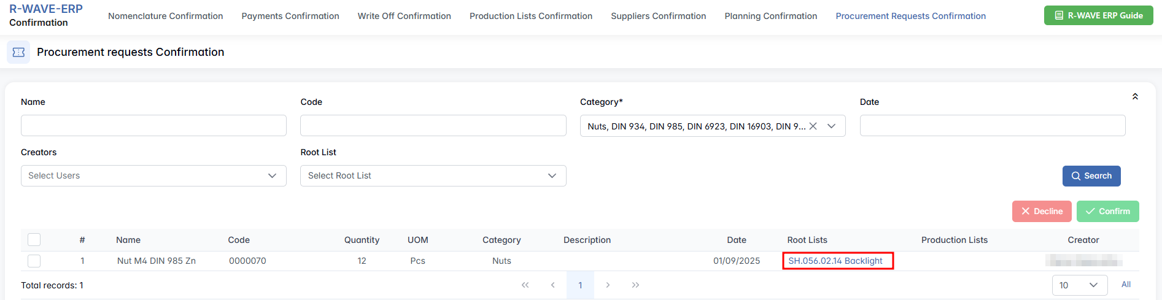Click the Name filter input field
Viewport: 1162px width, 300px height.
pos(153,125)
